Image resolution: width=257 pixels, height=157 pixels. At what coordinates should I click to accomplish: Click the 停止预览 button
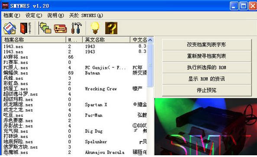(207, 90)
